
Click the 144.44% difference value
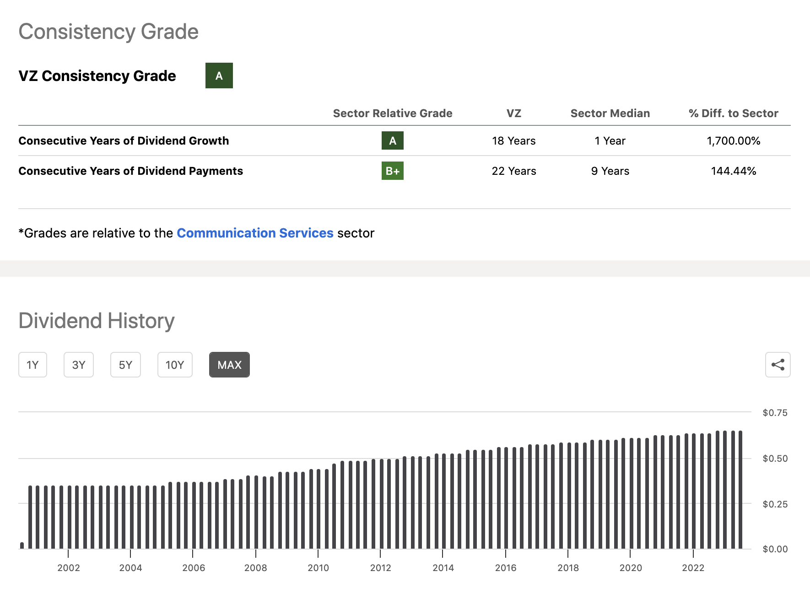[x=734, y=171]
